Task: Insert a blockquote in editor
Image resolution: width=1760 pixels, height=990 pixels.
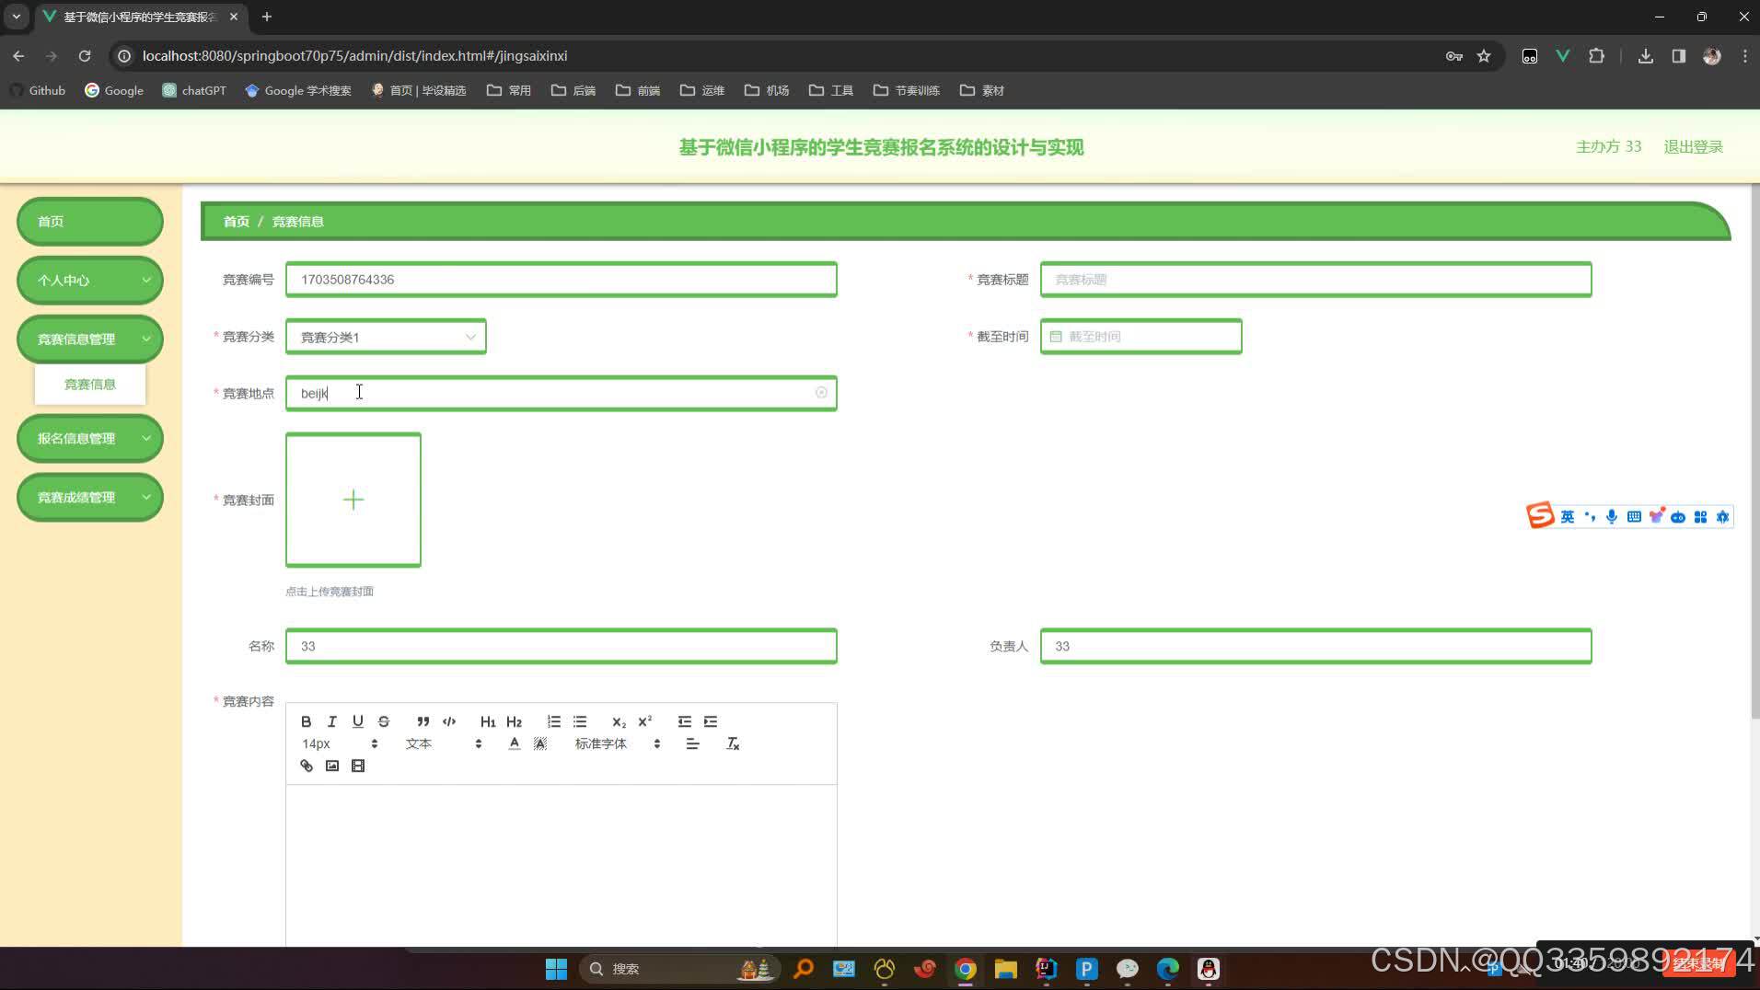Action: click(x=423, y=721)
